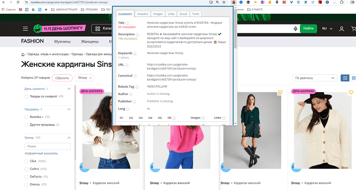Open the cream cardigan product thumbnail
This screenshot has width=356, height=190.
point(323,130)
